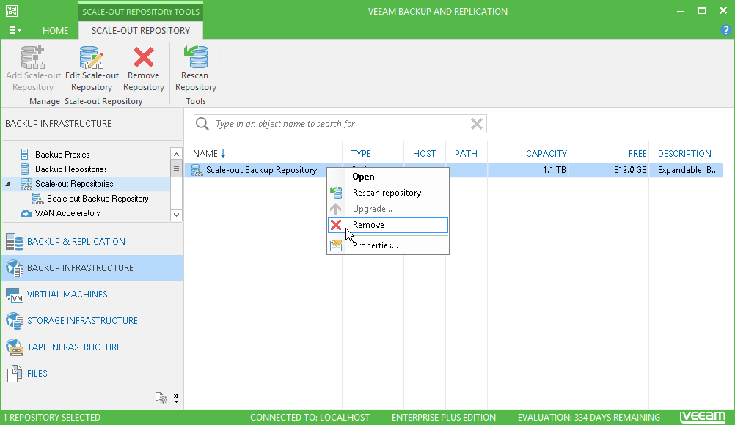Collapse the Scale-out Repositories tree node
The width and height of the screenshot is (735, 425).
click(8, 185)
